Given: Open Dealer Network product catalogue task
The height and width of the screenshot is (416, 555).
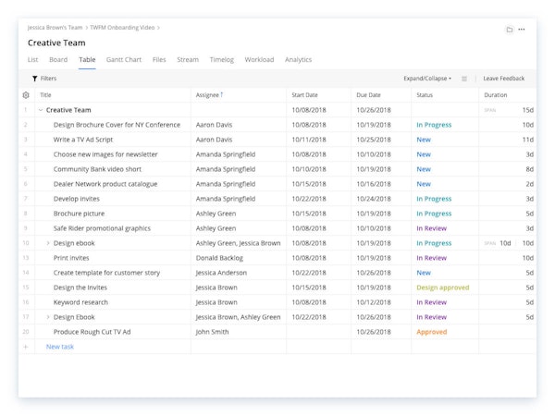Looking at the screenshot, I should click(x=105, y=184).
